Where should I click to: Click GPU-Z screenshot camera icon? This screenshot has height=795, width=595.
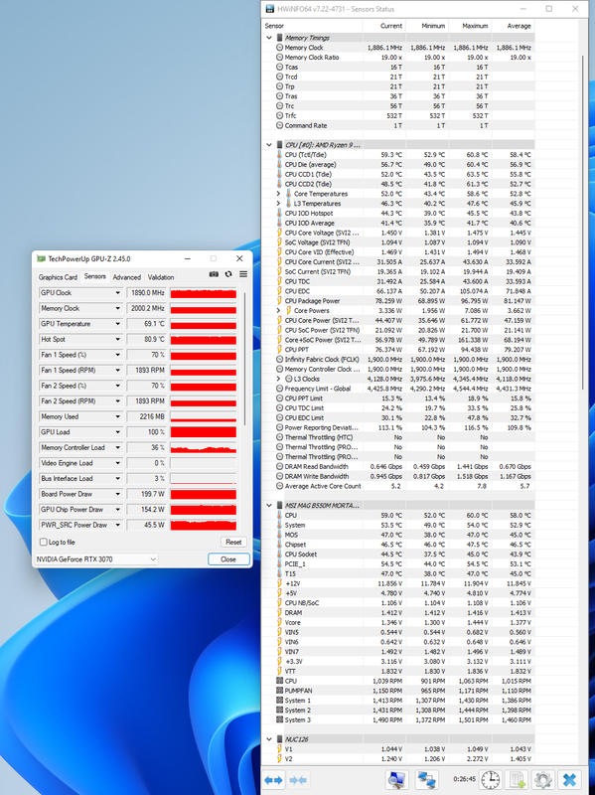tap(214, 274)
